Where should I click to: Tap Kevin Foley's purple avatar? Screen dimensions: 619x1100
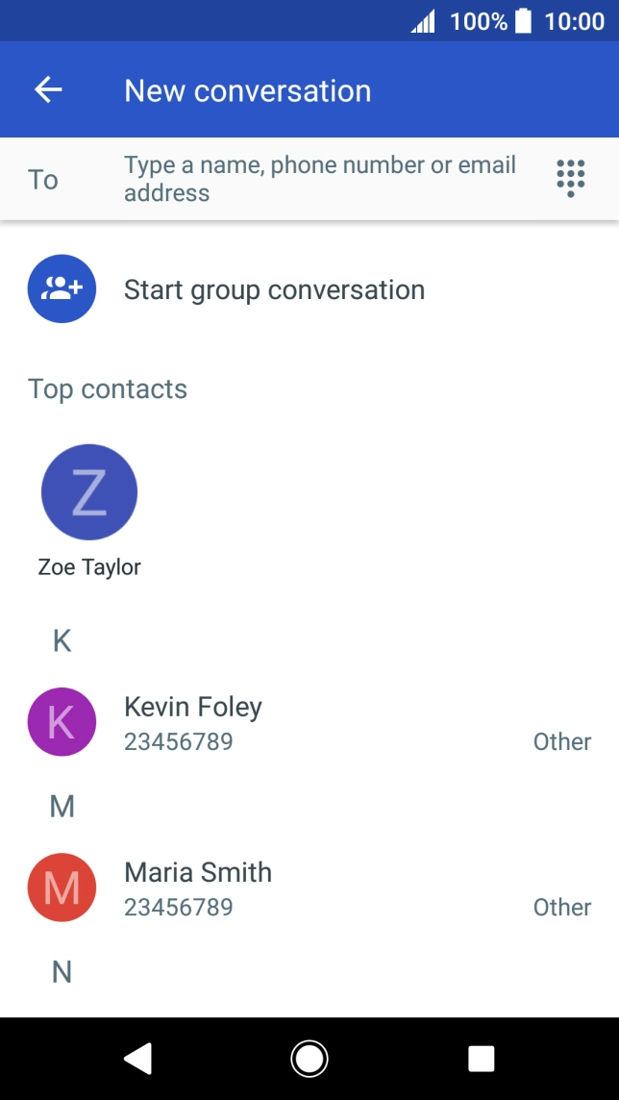pos(62,722)
